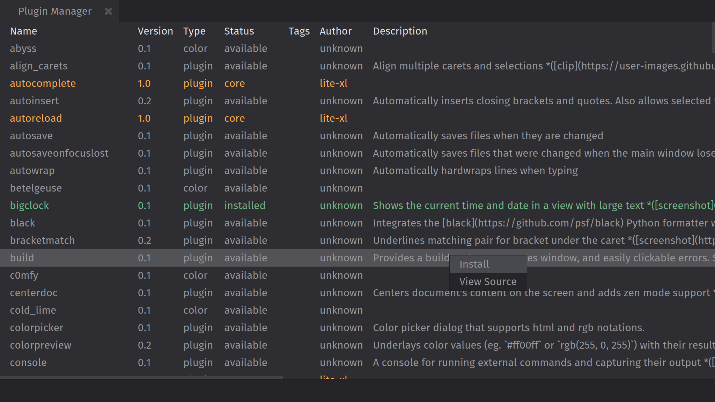Select the autowrap plugin row

(357, 171)
